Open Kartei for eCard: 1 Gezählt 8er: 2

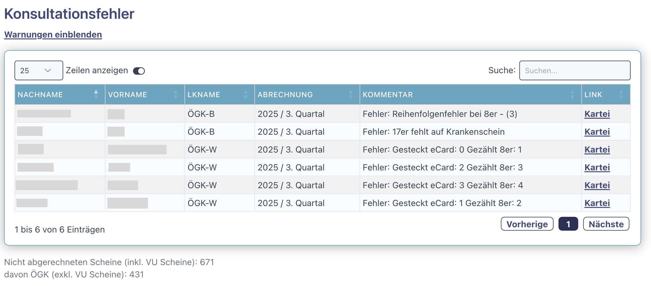597,203
